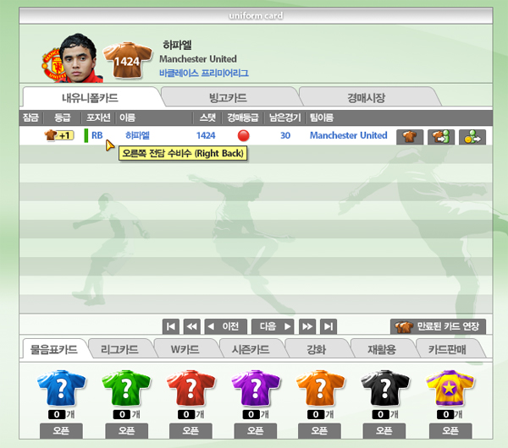Click 오픈 under the red card
This screenshot has height=448, width=508.
190,431
